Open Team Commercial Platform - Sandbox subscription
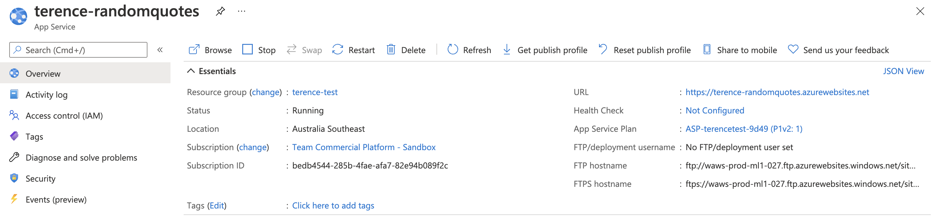The height and width of the screenshot is (217, 942). pyautogui.click(x=364, y=148)
